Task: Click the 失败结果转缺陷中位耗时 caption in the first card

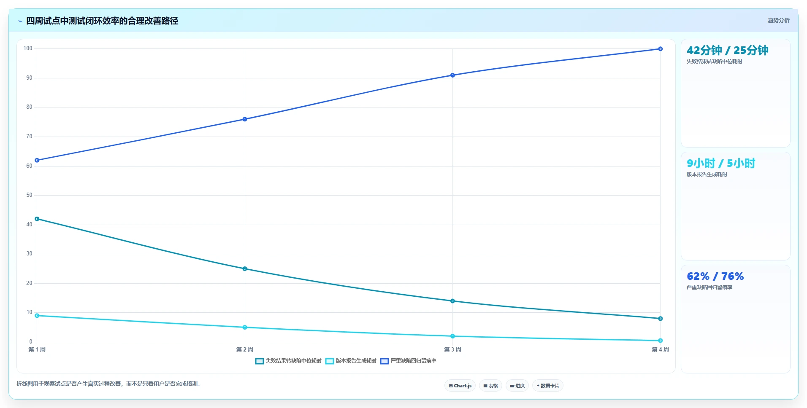Action: point(714,62)
